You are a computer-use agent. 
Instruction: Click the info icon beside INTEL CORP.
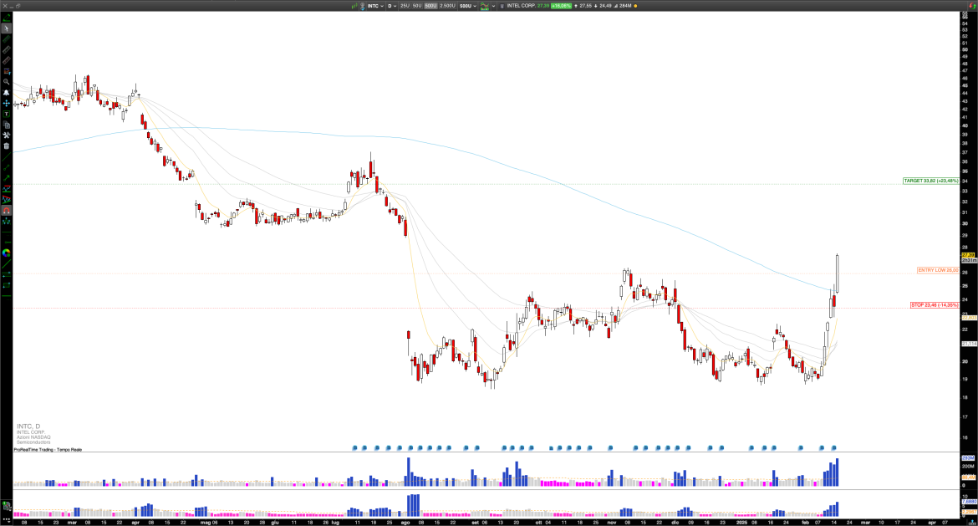coord(502,6)
